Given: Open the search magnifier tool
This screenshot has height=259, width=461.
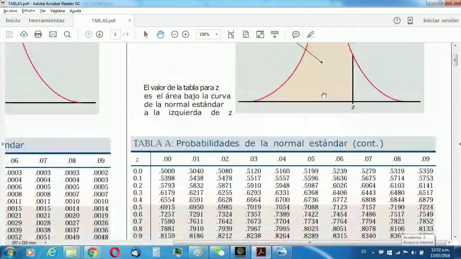Looking at the screenshot, I should 67,35.
